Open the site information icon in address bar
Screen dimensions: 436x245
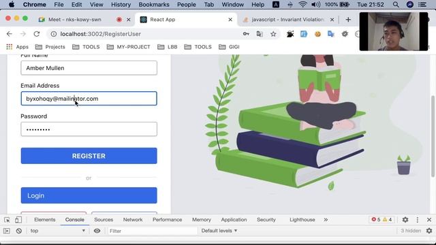[x=54, y=34]
